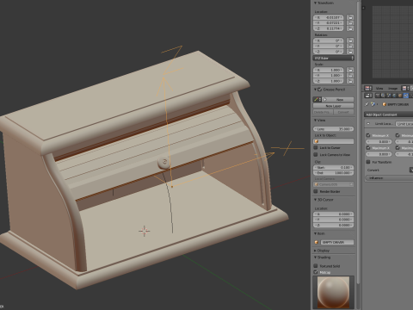Open Image menu in UV editor

[392, 89]
